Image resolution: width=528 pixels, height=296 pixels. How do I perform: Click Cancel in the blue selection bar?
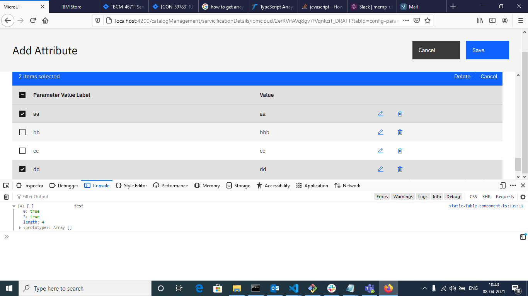(489, 76)
